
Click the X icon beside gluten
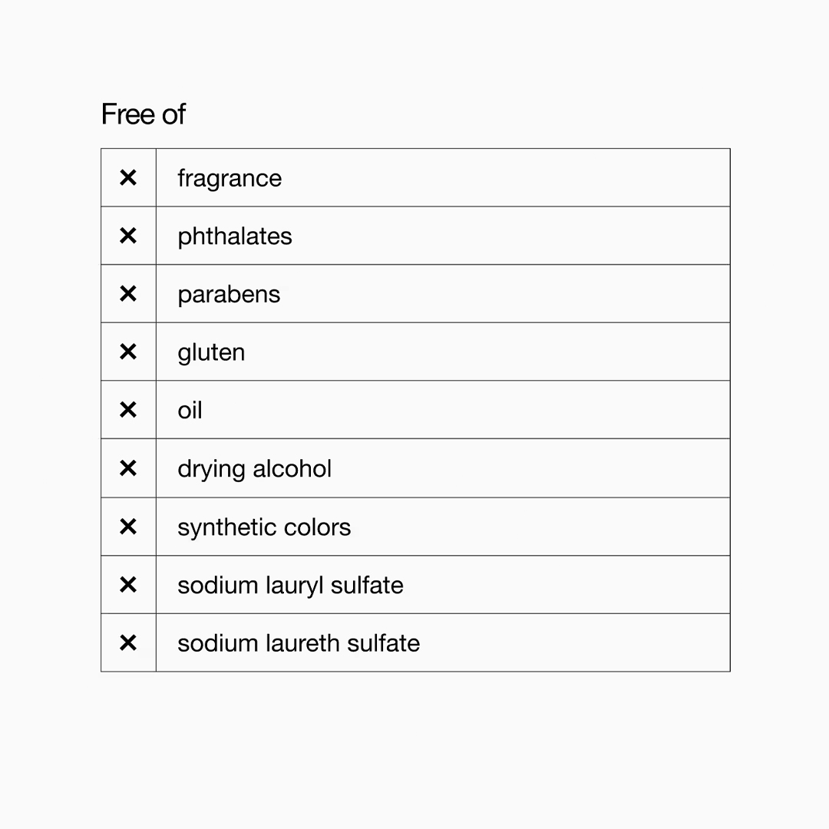128,352
